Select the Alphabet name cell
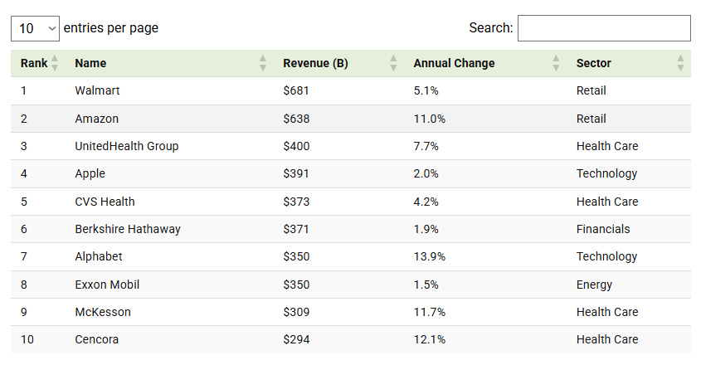 click(x=99, y=257)
